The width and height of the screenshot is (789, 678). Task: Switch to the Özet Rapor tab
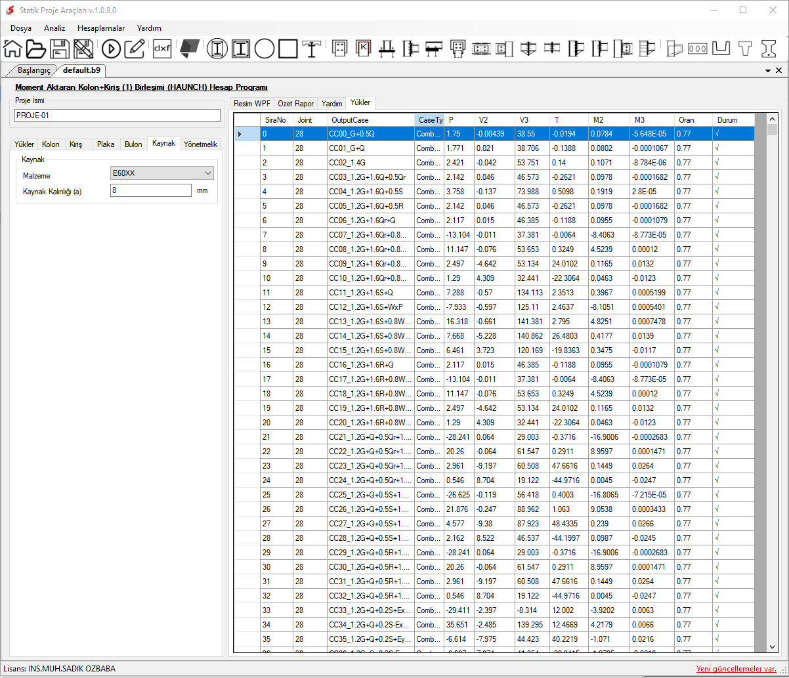(295, 104)
